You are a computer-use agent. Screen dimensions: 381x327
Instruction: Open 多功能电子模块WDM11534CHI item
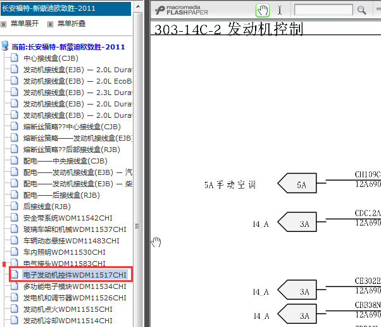(x=75, y=286)
